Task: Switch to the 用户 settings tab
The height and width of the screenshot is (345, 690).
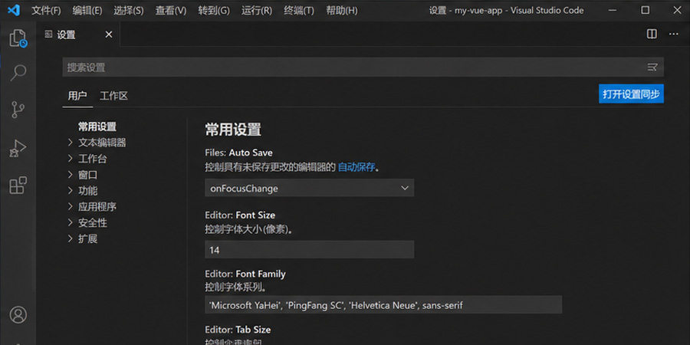Action: click(x=77, y=96)
